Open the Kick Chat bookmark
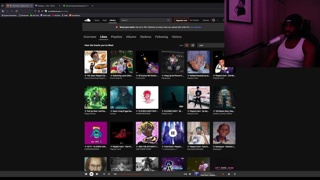Viewport: 320px width, 180px height. (x=34, y=15)
